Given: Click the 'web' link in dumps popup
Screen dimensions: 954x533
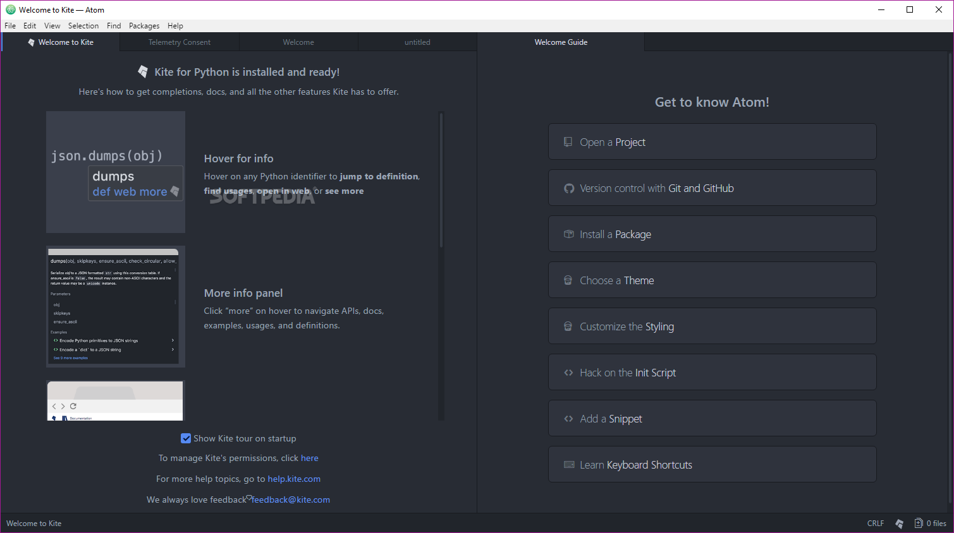Looking at the screenshot, I should coord(125,191).
